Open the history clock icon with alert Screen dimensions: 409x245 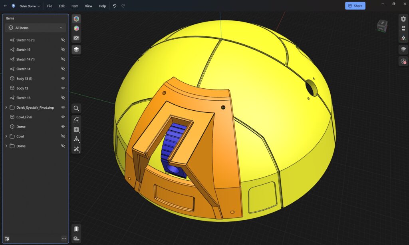pos(403,61)
